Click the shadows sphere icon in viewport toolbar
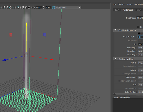The width and height of the screenshot is (143, 112). (x=4, y=7)
